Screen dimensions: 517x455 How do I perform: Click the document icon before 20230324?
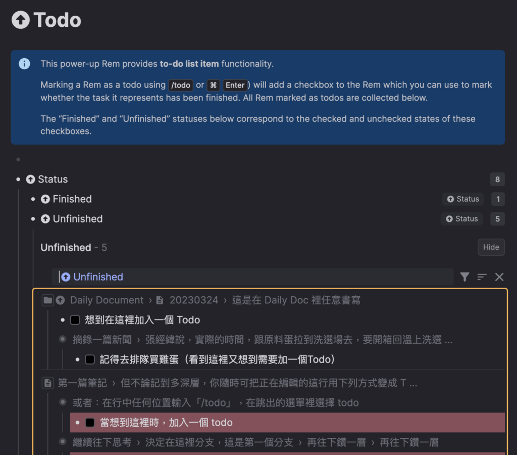coord(160,300)
